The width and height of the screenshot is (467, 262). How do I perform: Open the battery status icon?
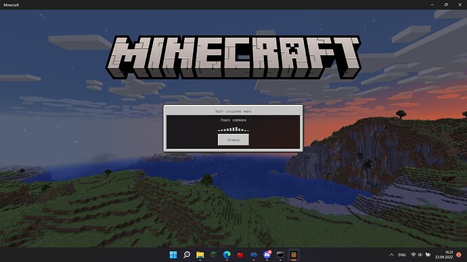point(428,255)
